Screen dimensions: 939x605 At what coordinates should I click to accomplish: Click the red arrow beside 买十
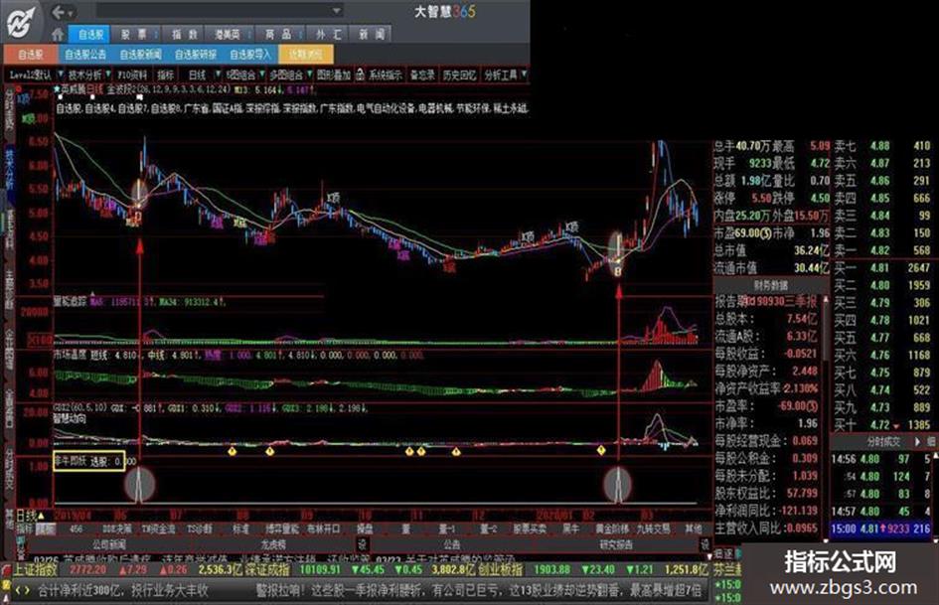click(896, 426)
